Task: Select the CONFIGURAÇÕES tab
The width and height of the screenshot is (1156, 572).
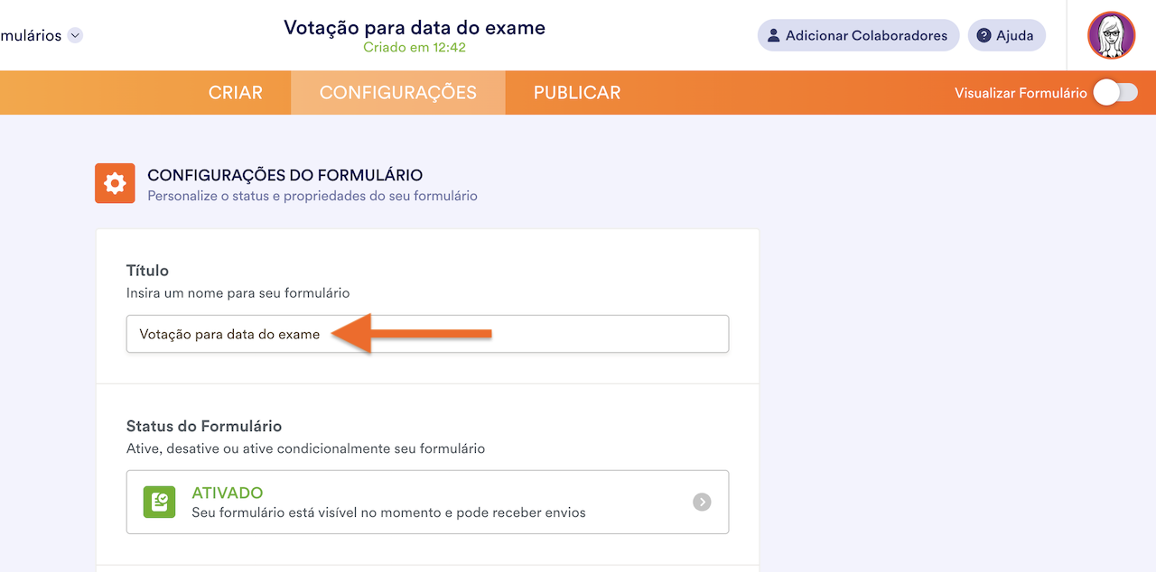Action: pos(398,93)
